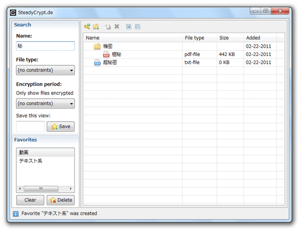The width and height of the screenshot is (300, 230).
Task: Click the TXT icon of 超秘密
Action: tap(97, 62)
